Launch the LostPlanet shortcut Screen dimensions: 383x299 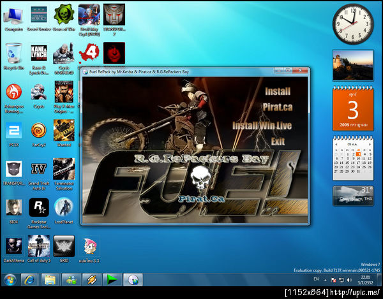click(64, 211)
